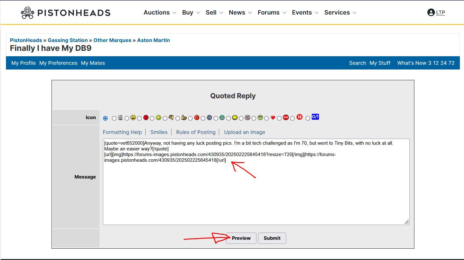Click the Aston Martin breadcrumb link

coord(154,40)
